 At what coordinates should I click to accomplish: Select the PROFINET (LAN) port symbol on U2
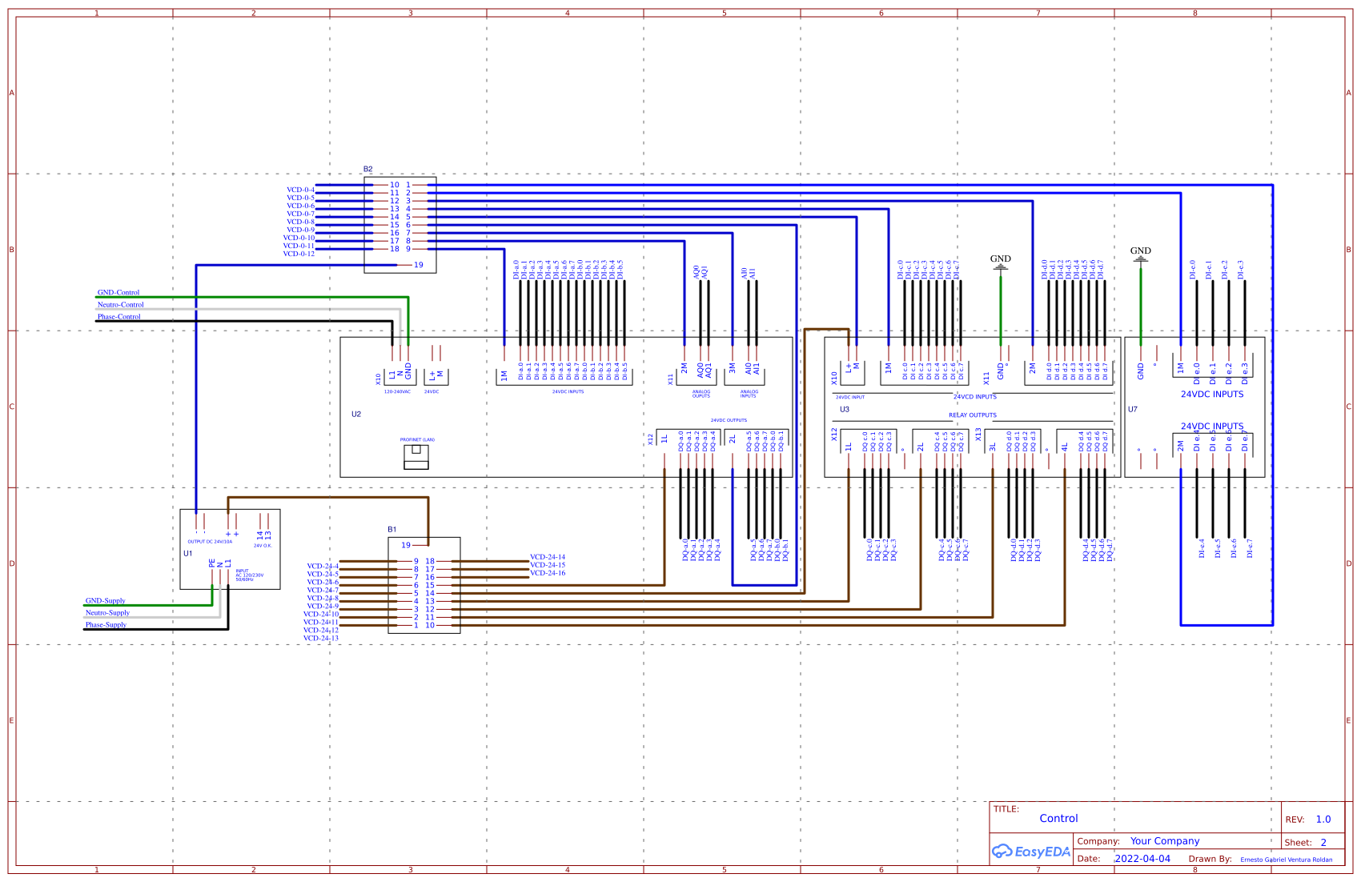tap(418, 459)
